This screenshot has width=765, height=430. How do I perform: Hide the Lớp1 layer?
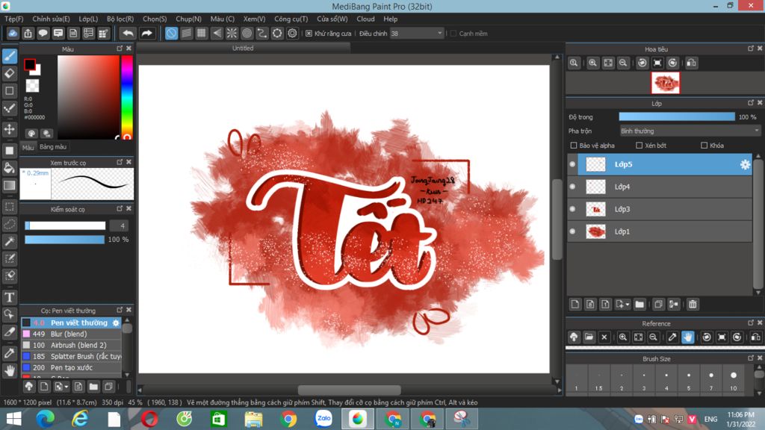[x=572, y=231]
